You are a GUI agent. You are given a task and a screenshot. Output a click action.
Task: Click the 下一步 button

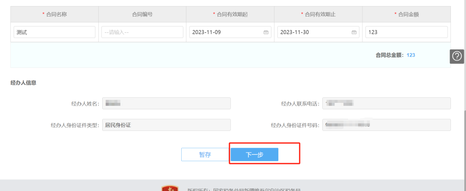[255, 154]
